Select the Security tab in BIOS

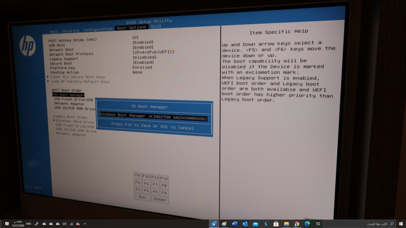tap(71, 31)
